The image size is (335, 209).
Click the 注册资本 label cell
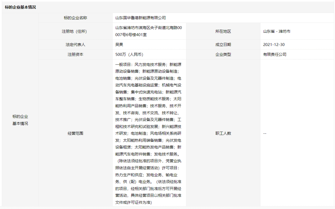pyautogui.click(x=75, y=54)
